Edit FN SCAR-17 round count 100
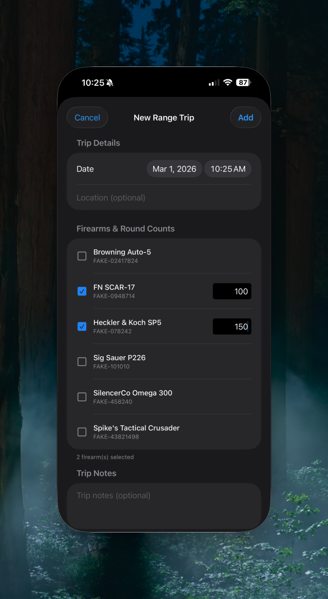The height and width of the screenshot is (599, 328). [232, 291]
